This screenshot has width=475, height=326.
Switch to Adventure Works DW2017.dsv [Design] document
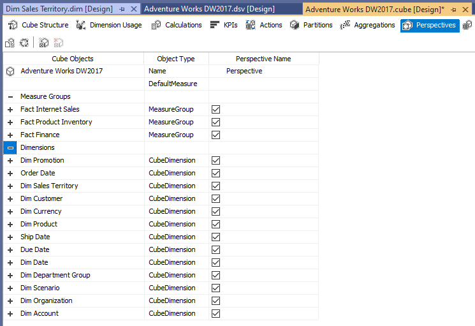[209, 9]
